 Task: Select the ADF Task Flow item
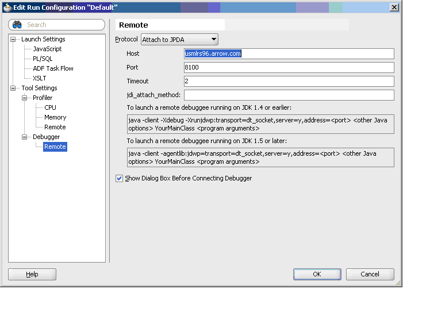tap(53, 68)
